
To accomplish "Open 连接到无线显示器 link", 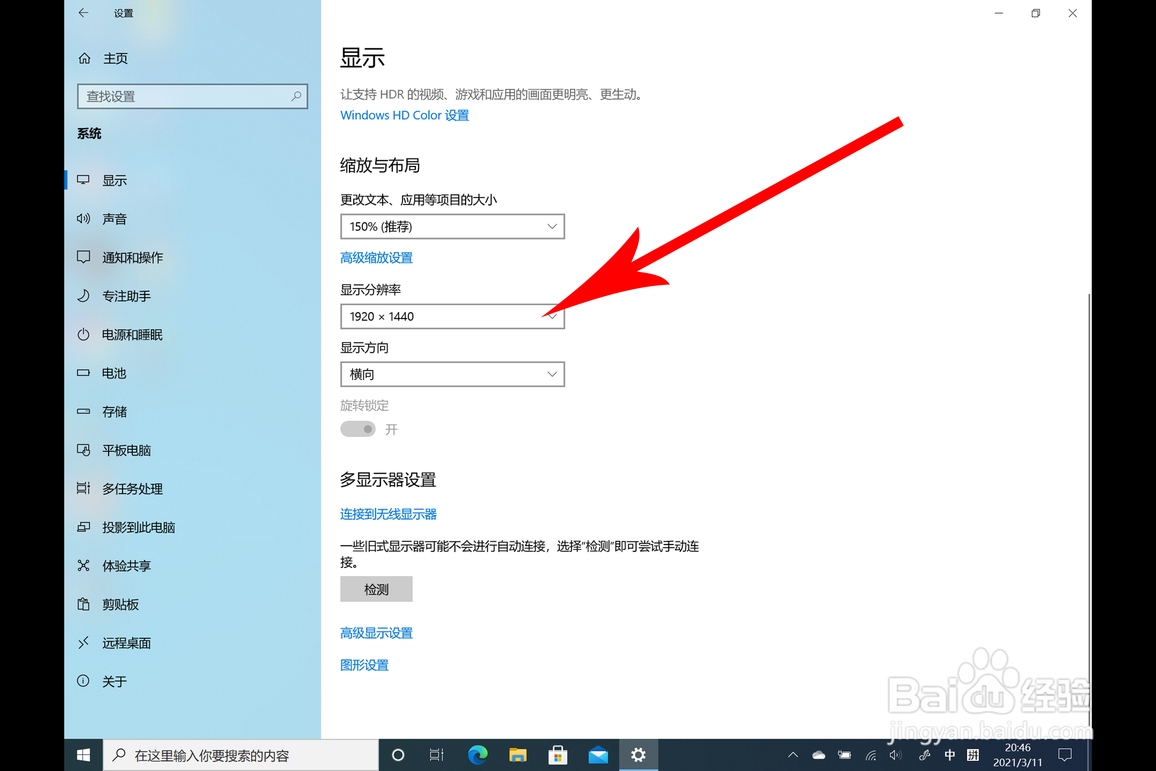I will coord(388,514).
